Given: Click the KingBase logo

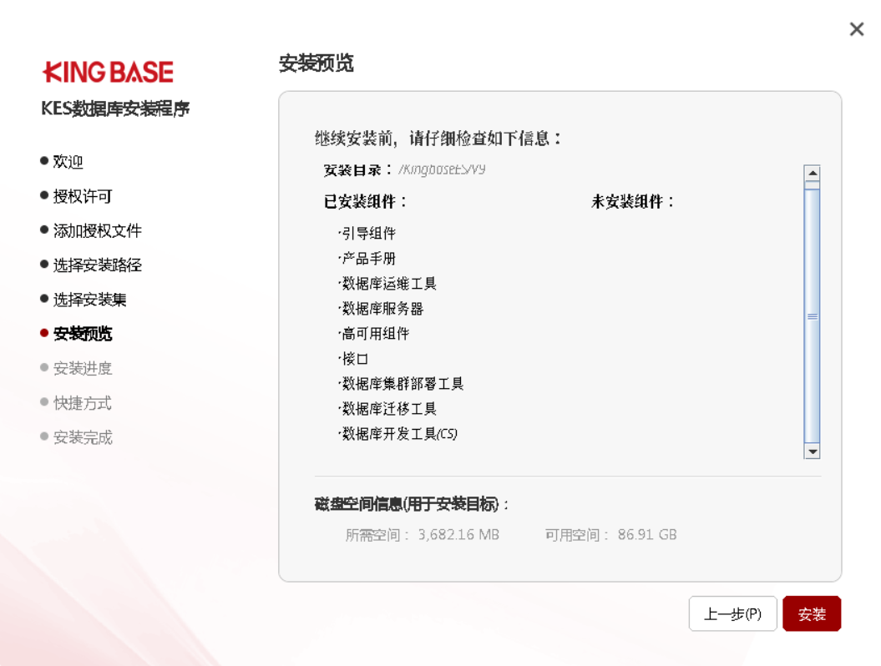Looking at the screenshot, I should (108, 73).
